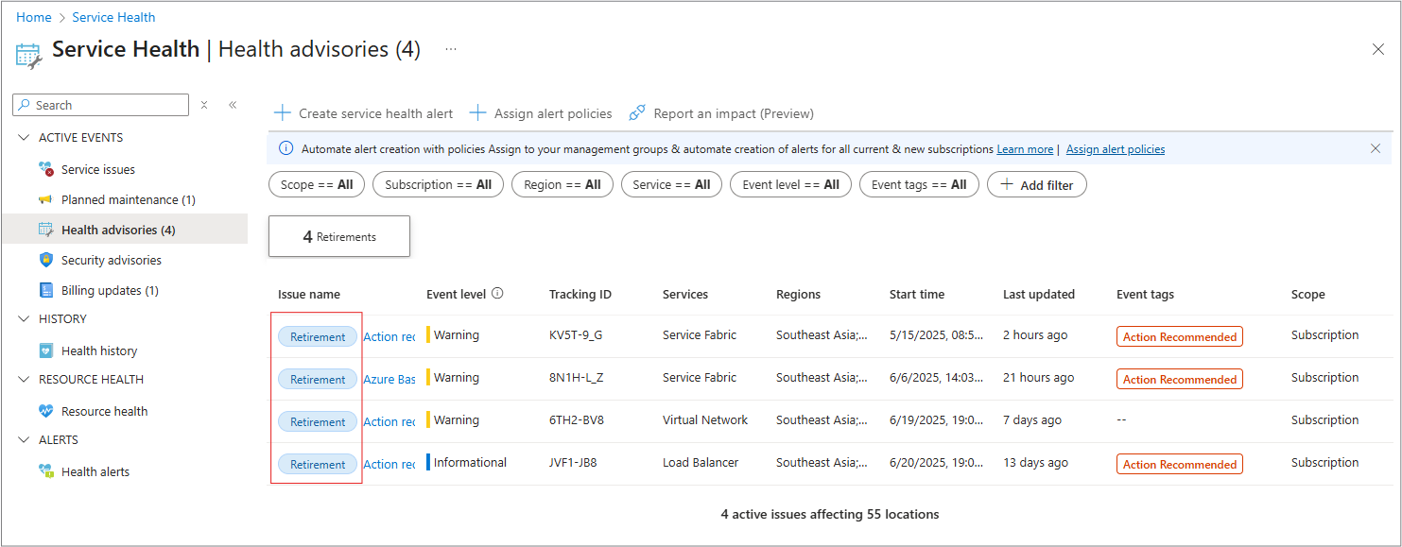Open the Event level filter
This screenshot has width=1402, height=547.
[790, 184]
